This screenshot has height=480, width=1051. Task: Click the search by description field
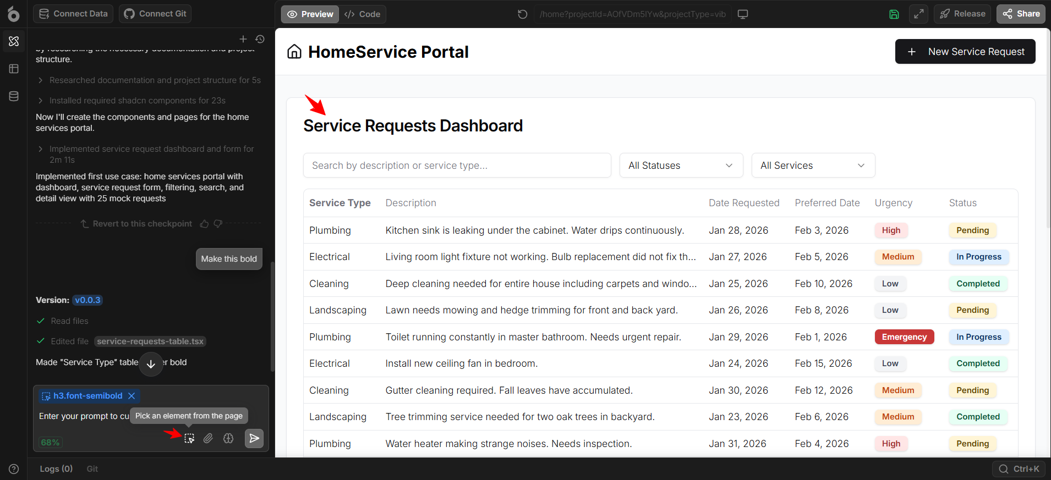click(457, 165)
